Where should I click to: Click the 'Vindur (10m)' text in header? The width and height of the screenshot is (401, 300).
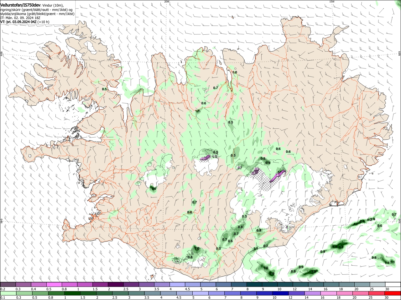click(53, 5)
